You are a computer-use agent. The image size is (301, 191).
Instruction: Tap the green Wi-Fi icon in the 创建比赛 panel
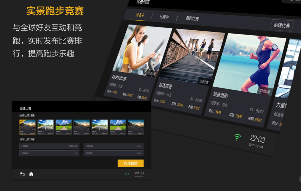(127, 174)
